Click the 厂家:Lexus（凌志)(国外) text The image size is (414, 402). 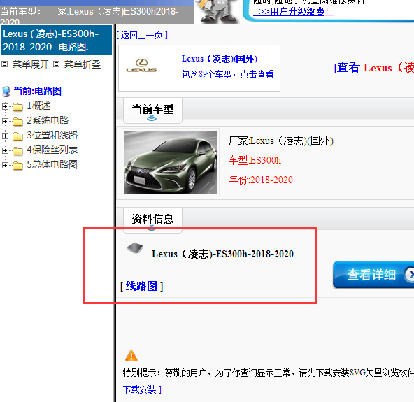281,141
